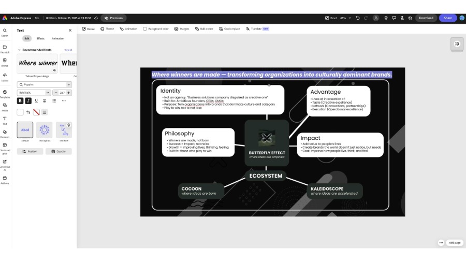Open the Add-ons sidebar panel
Screen dimensions: 466x262
pos(5,180)
